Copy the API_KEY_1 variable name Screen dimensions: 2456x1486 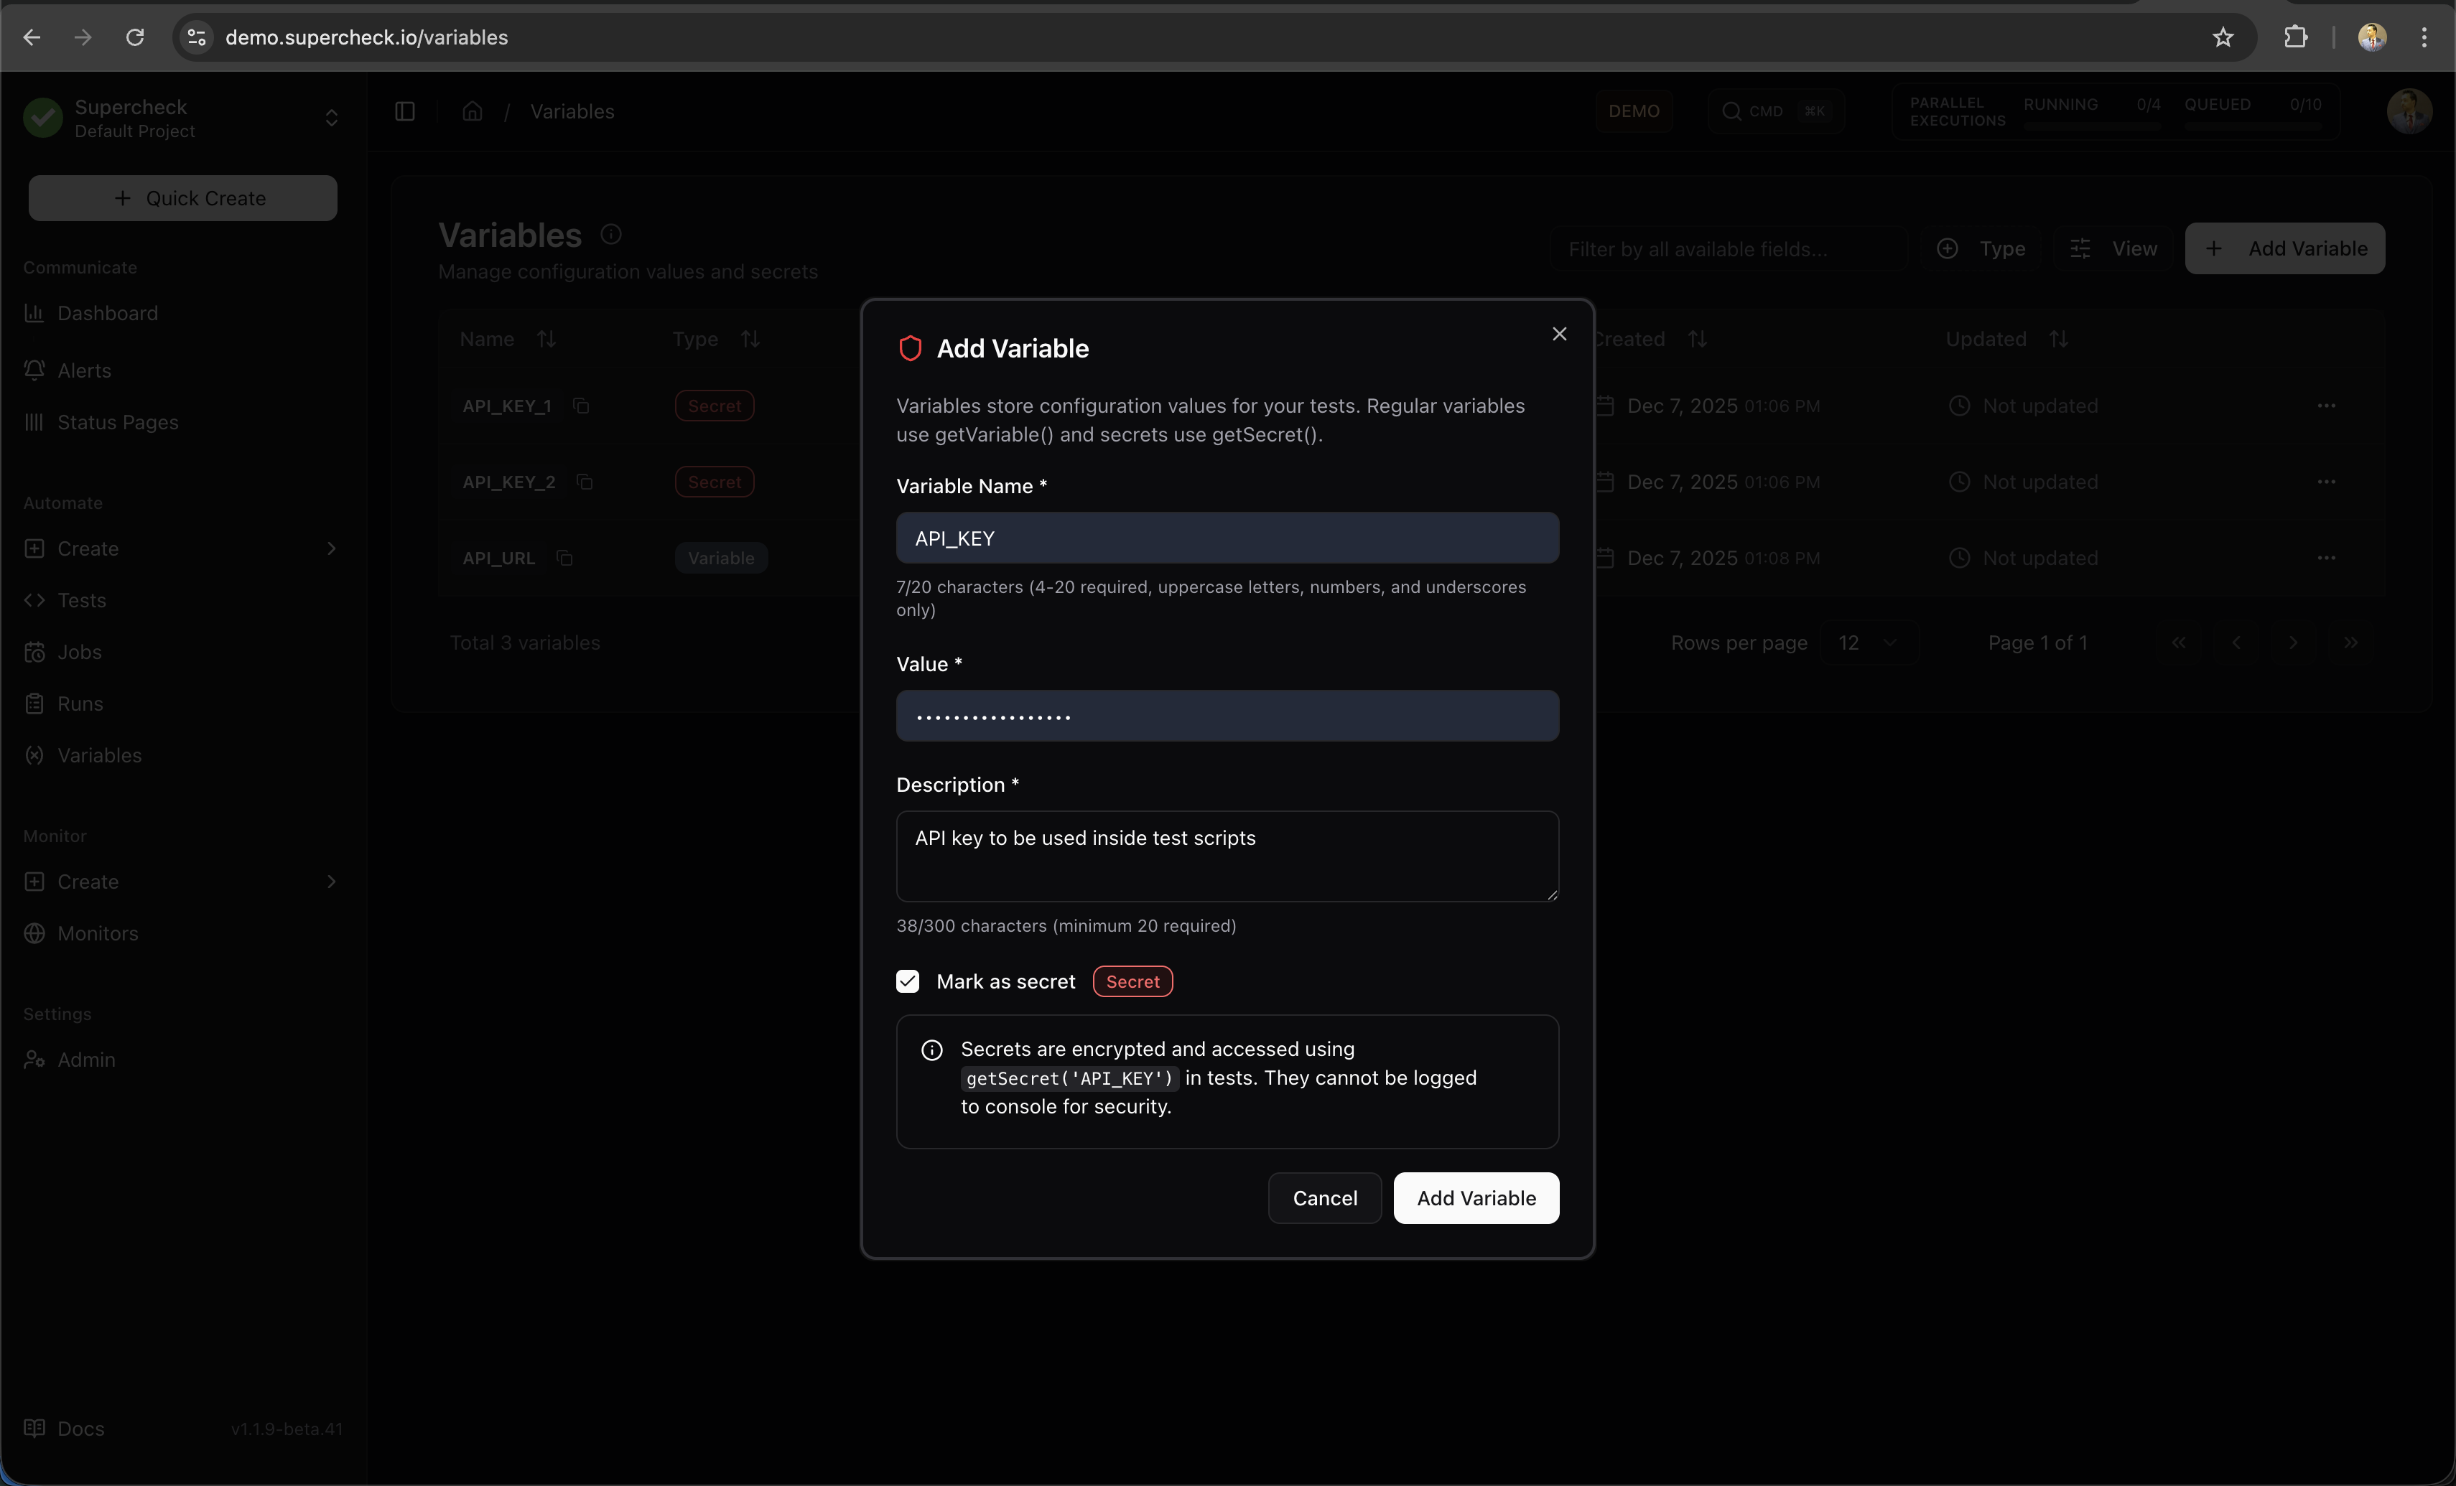coord(581,406)
